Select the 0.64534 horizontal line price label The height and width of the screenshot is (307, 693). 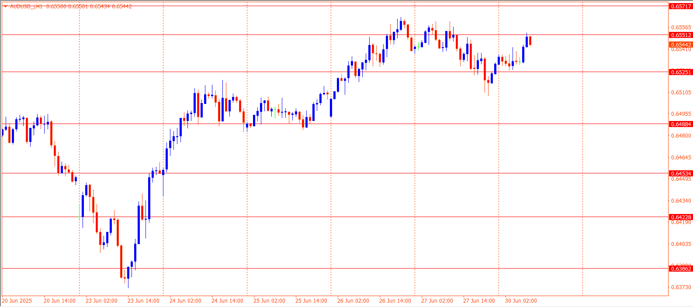click(x=681, y=173)
